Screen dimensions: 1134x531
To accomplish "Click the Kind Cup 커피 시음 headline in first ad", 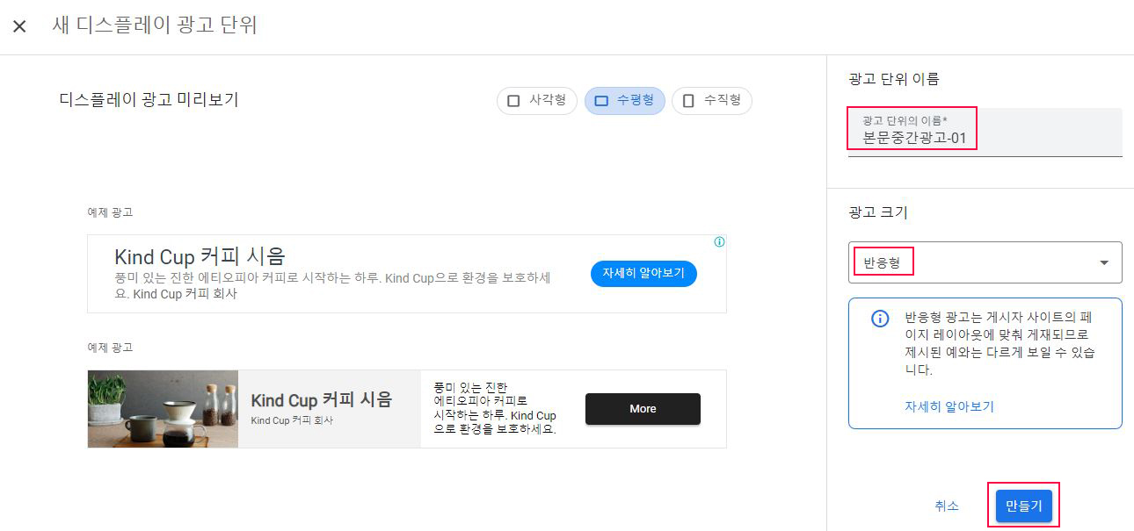I will (200, 256).
